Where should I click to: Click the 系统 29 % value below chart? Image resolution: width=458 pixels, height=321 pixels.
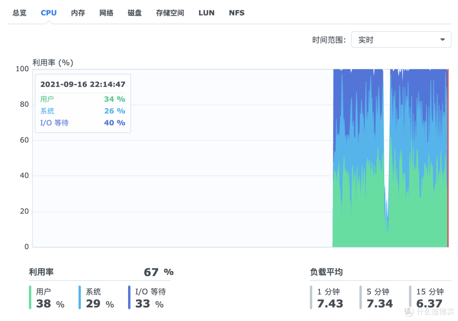click(x=100, y=304)
